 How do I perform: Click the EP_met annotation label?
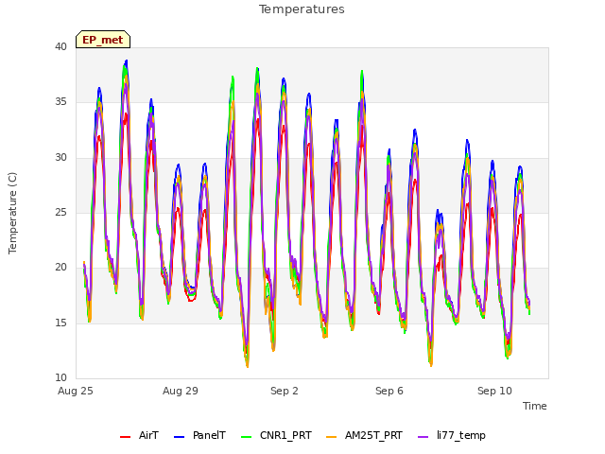click(103, 40)
